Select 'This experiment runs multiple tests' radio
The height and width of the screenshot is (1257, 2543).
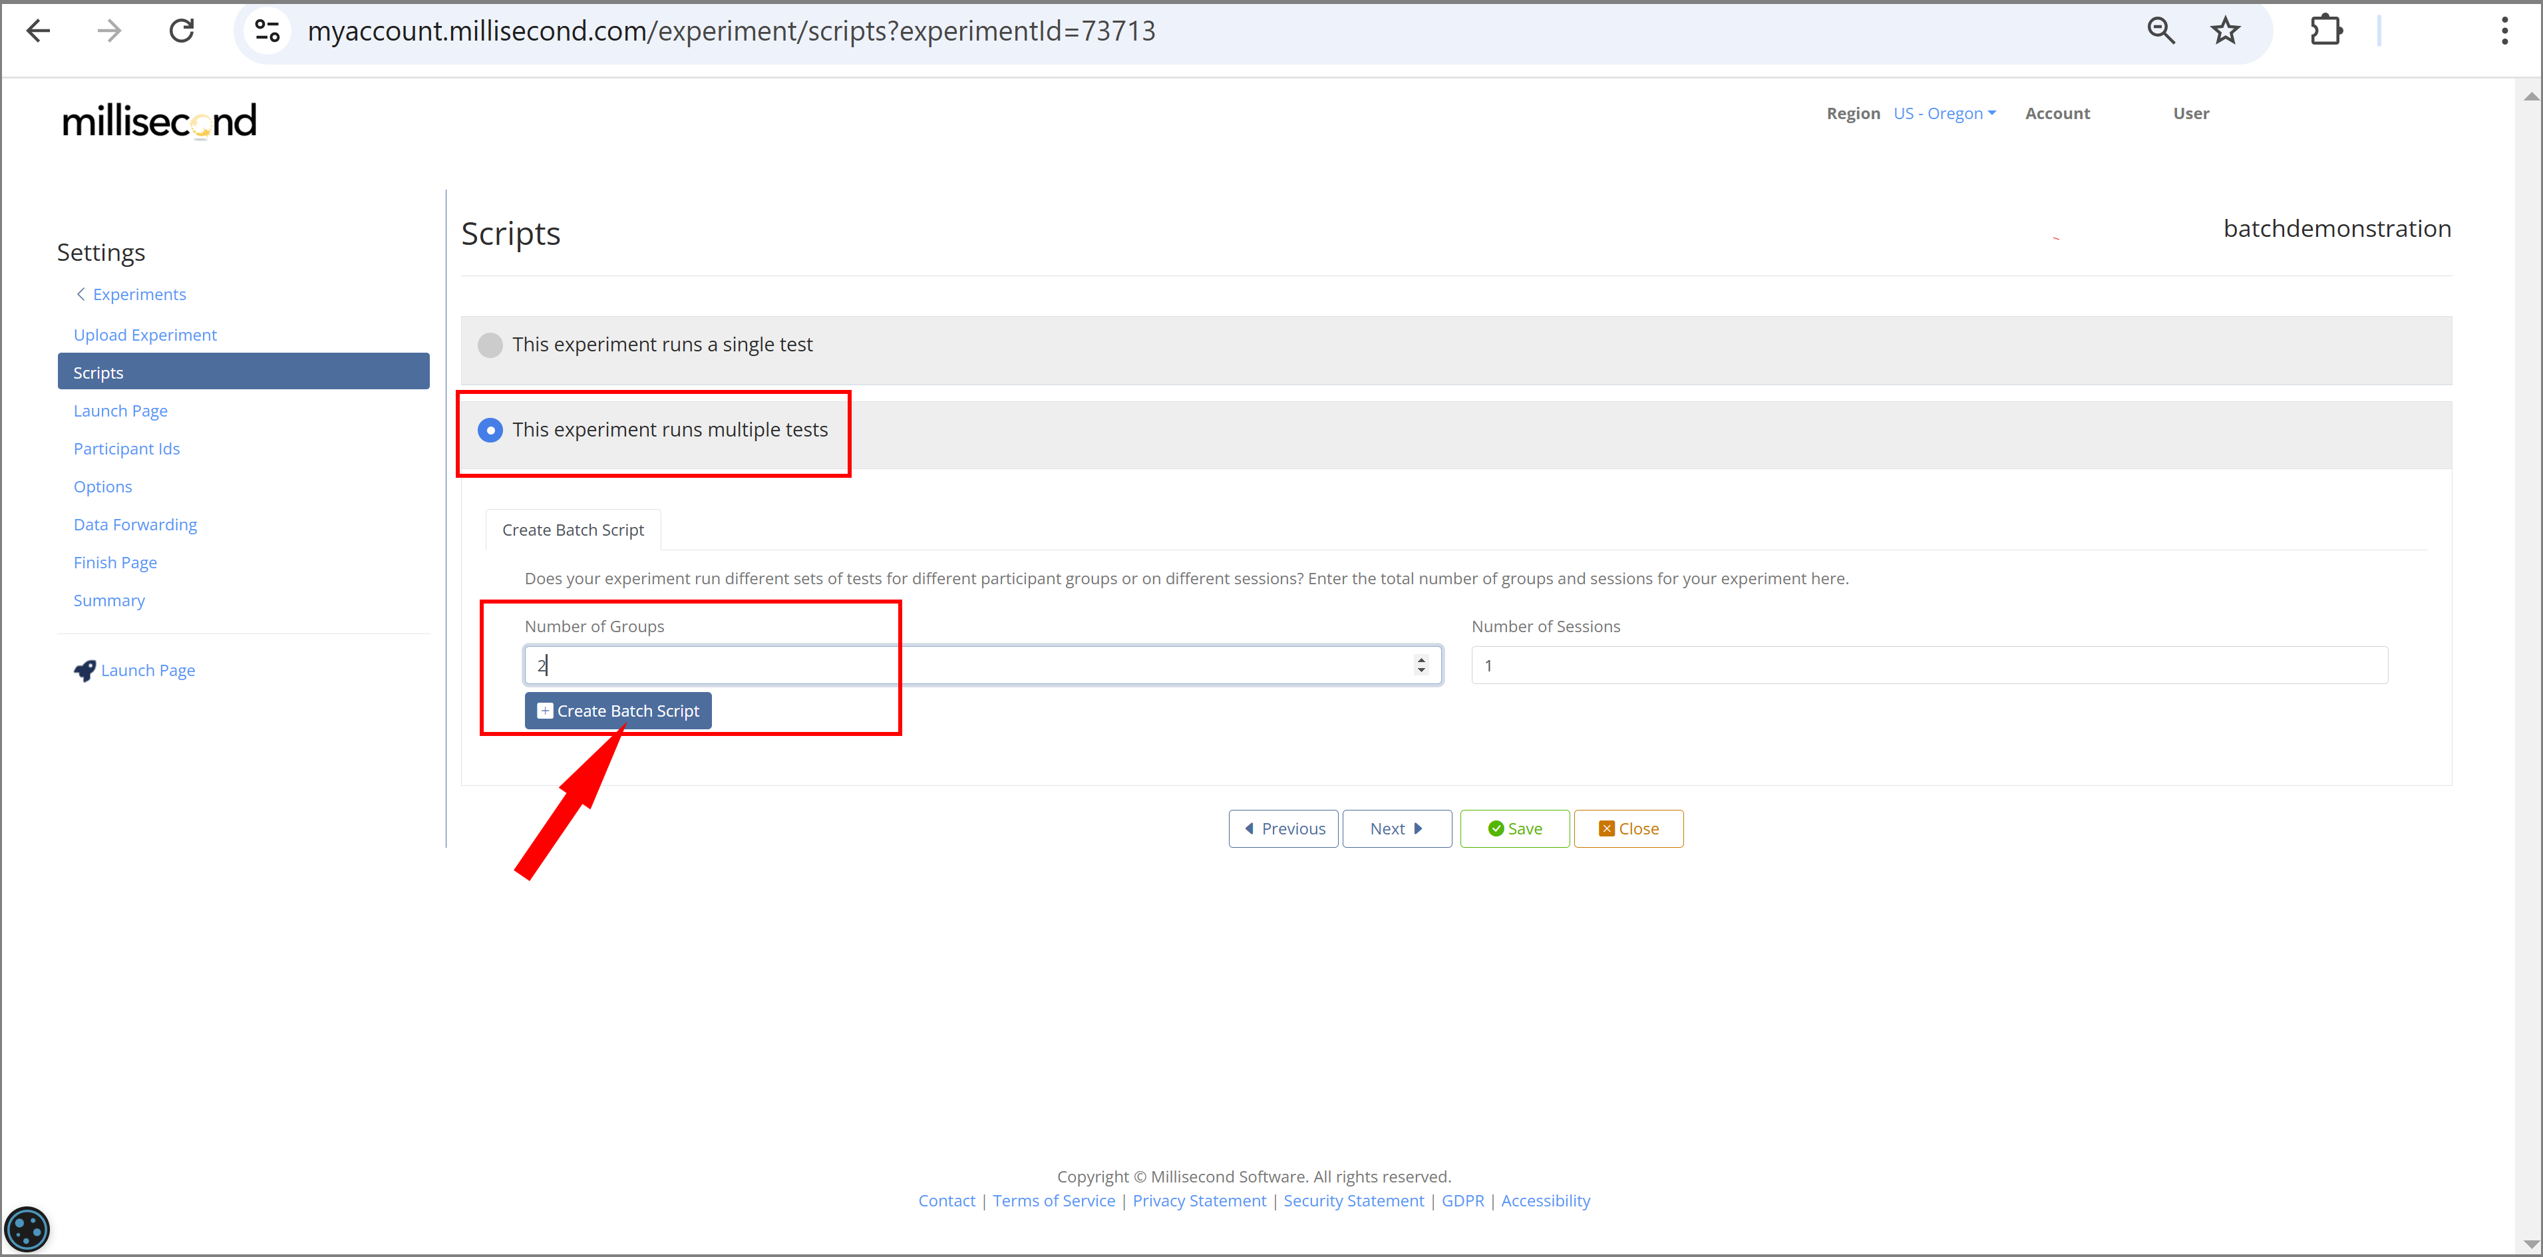[x=490, y=431]
